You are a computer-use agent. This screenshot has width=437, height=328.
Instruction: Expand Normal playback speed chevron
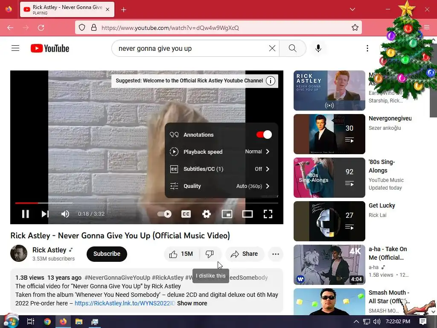coord(268,152)
